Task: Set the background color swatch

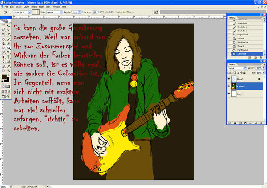Action: tap(8, 80)
